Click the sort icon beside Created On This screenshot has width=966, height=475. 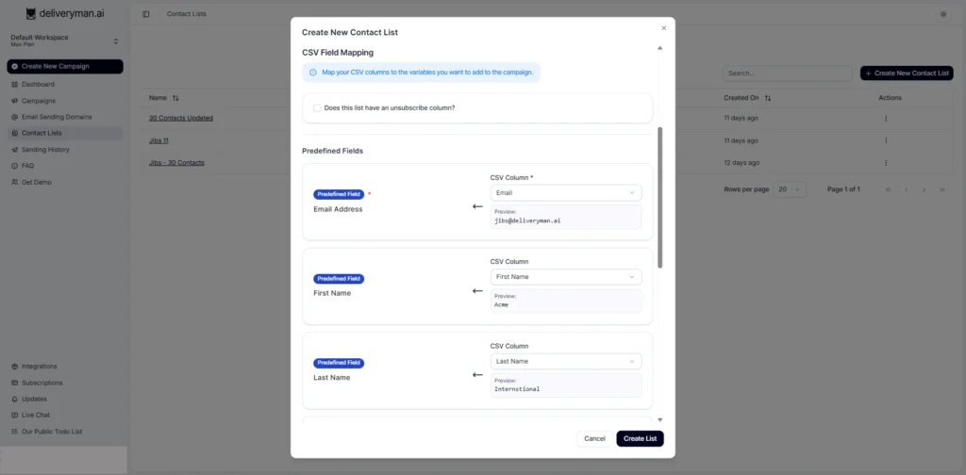click(768, 98)
